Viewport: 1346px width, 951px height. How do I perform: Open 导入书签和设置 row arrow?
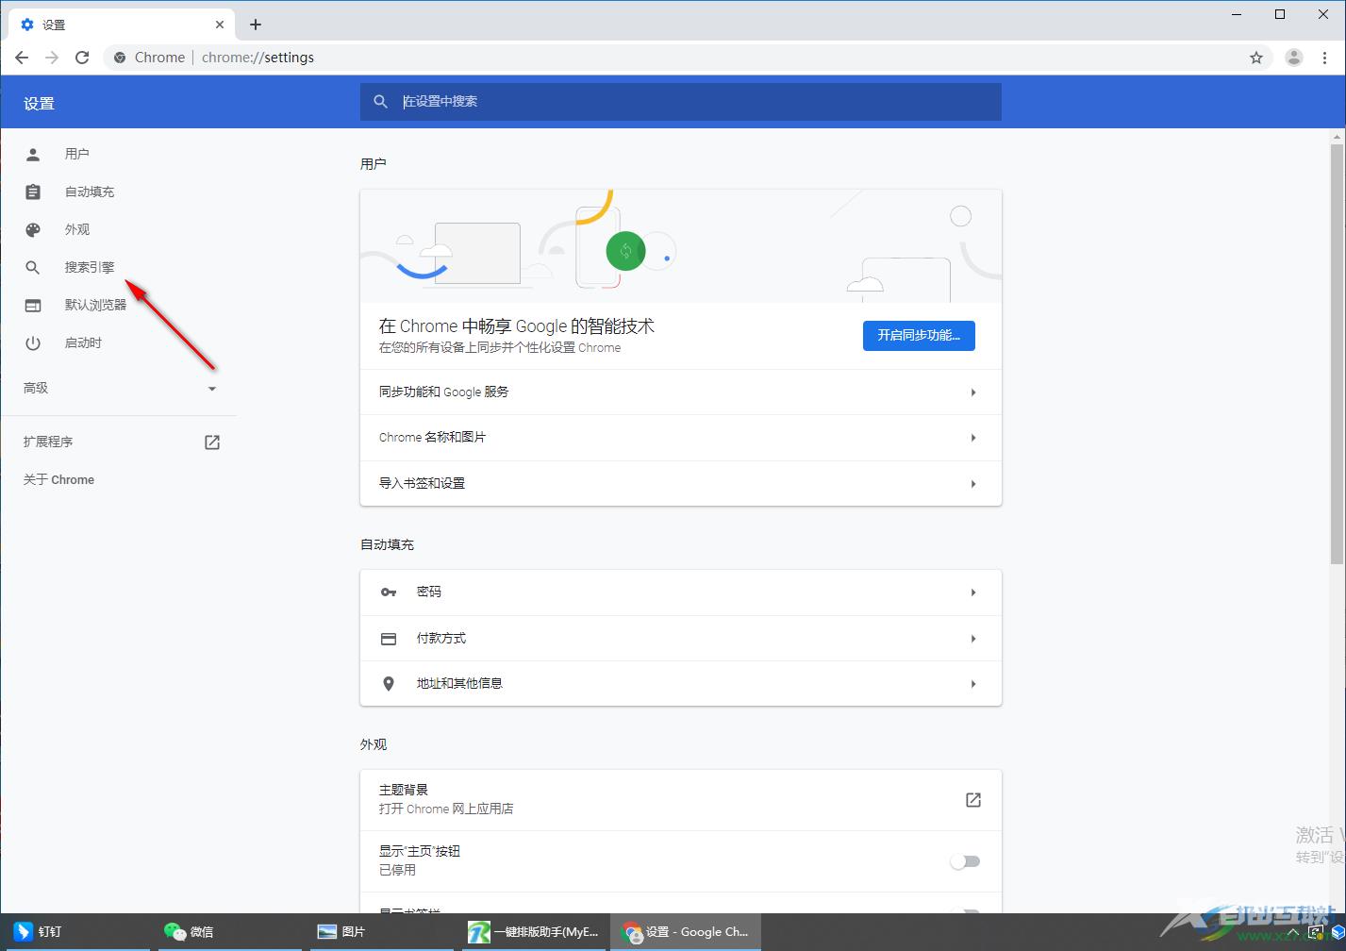click(x=973, y=484)
